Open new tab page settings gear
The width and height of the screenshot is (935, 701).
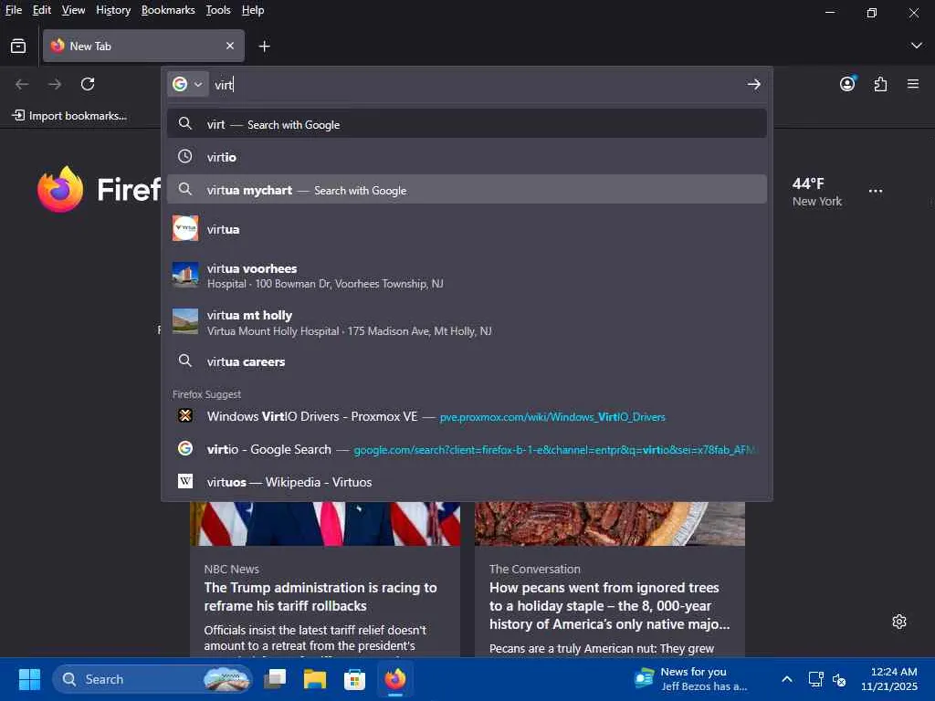(898, 622)
